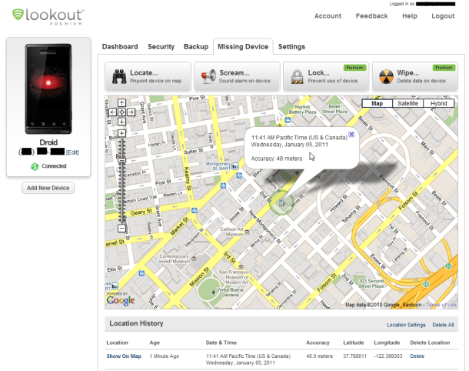Click Contemporary Jewish Museum map icon
The image size is (469, 371).
point(194,258)
